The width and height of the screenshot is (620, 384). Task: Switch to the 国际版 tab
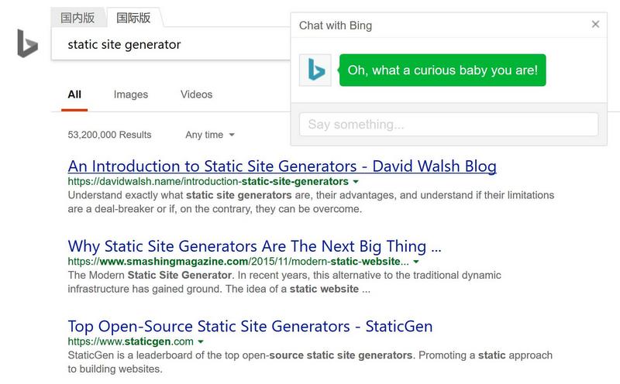[x=133, y=18]
